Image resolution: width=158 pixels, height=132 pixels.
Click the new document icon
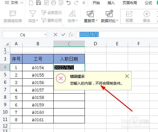point(31,3)
